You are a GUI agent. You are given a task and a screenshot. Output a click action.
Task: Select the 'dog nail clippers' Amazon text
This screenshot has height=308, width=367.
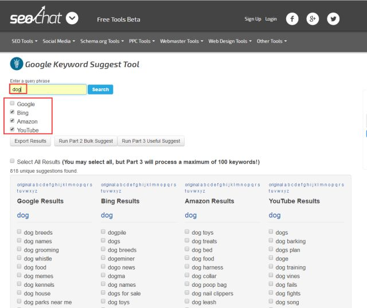tap(213, 294)
